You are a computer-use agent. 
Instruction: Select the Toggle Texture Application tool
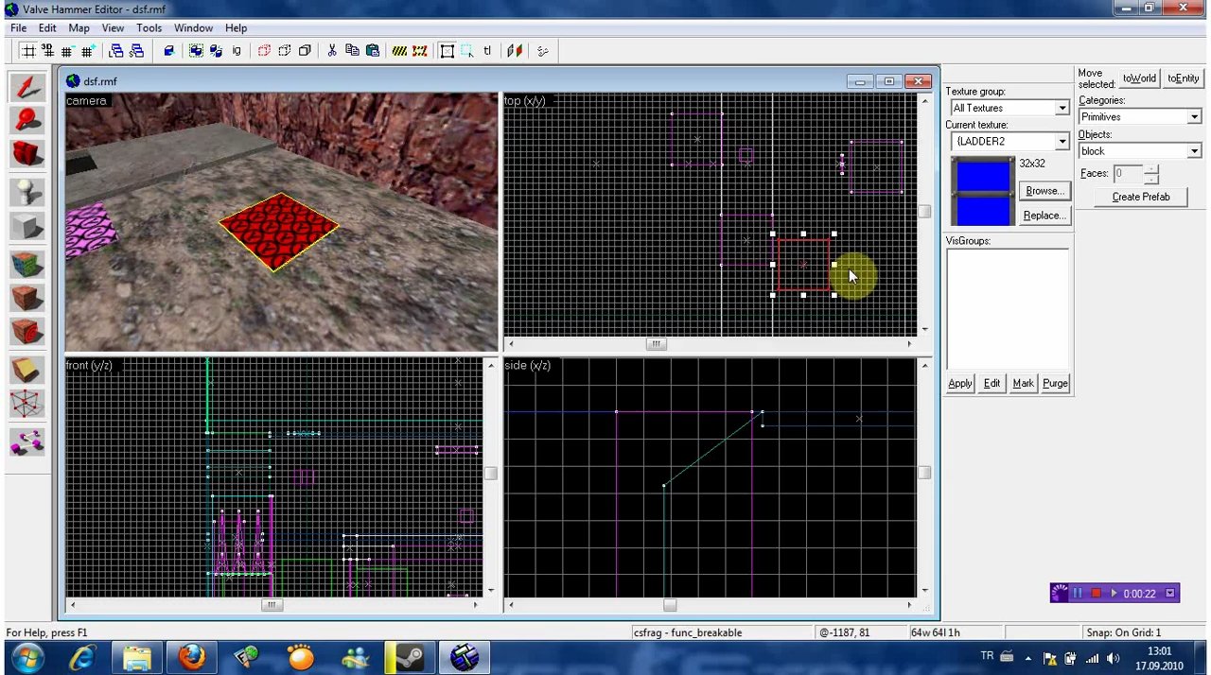pos(27,265)
